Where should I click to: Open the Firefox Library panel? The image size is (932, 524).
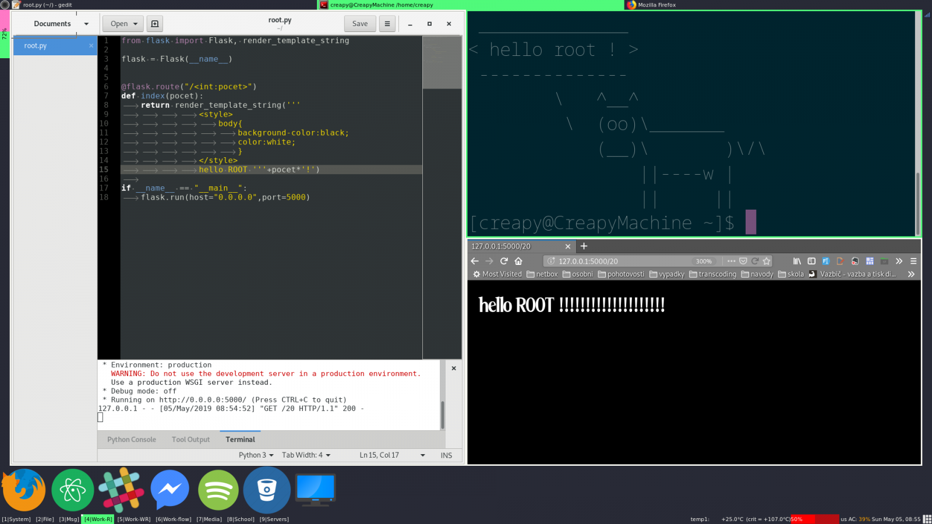(x=797, y=261)
